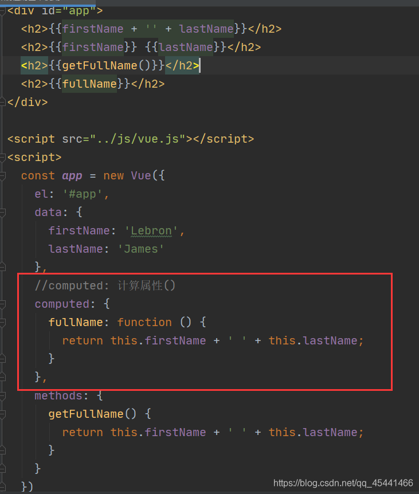Click the 'James' string value

pyautogui.click(x=140, y=249)
